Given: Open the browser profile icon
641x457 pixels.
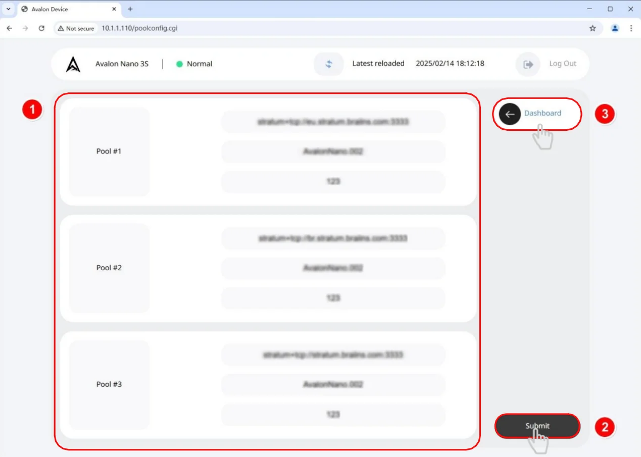Looking at the screenshot, I should [615, 28].
